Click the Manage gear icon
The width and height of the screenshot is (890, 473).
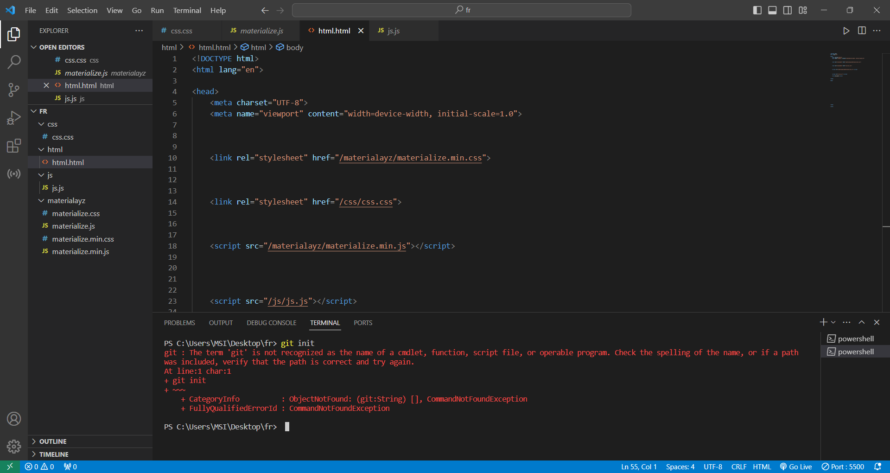[14, 446]
